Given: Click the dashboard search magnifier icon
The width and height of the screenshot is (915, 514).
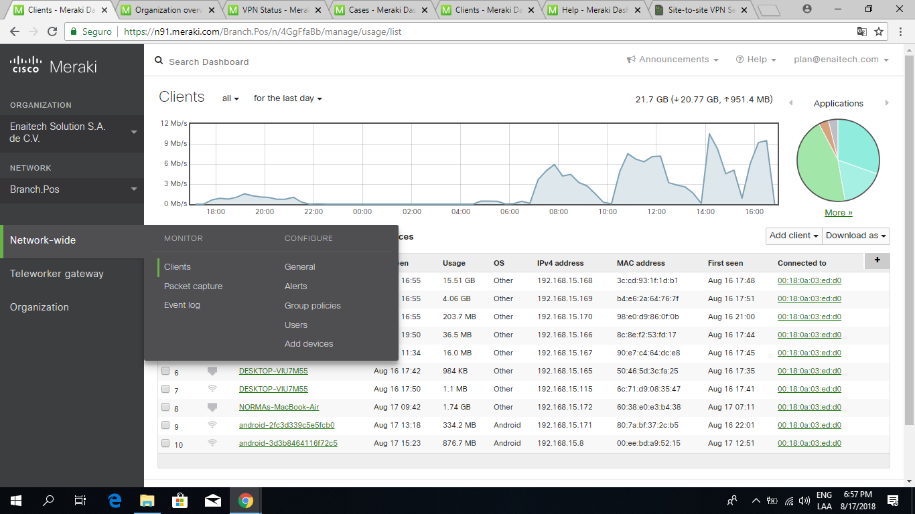Looking at the screenshot, I should [x=159, y=61].
